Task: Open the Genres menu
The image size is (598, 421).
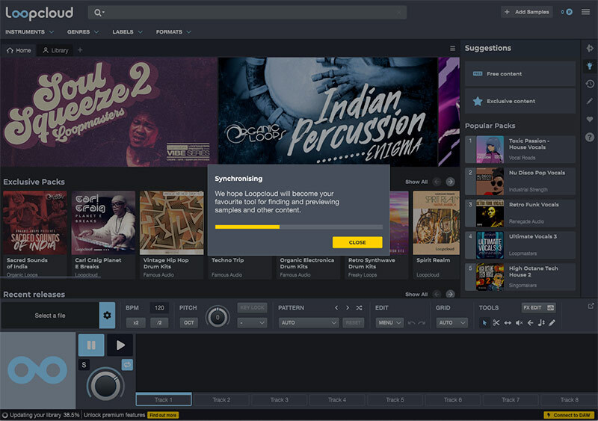Action: (x=83, y=32)
